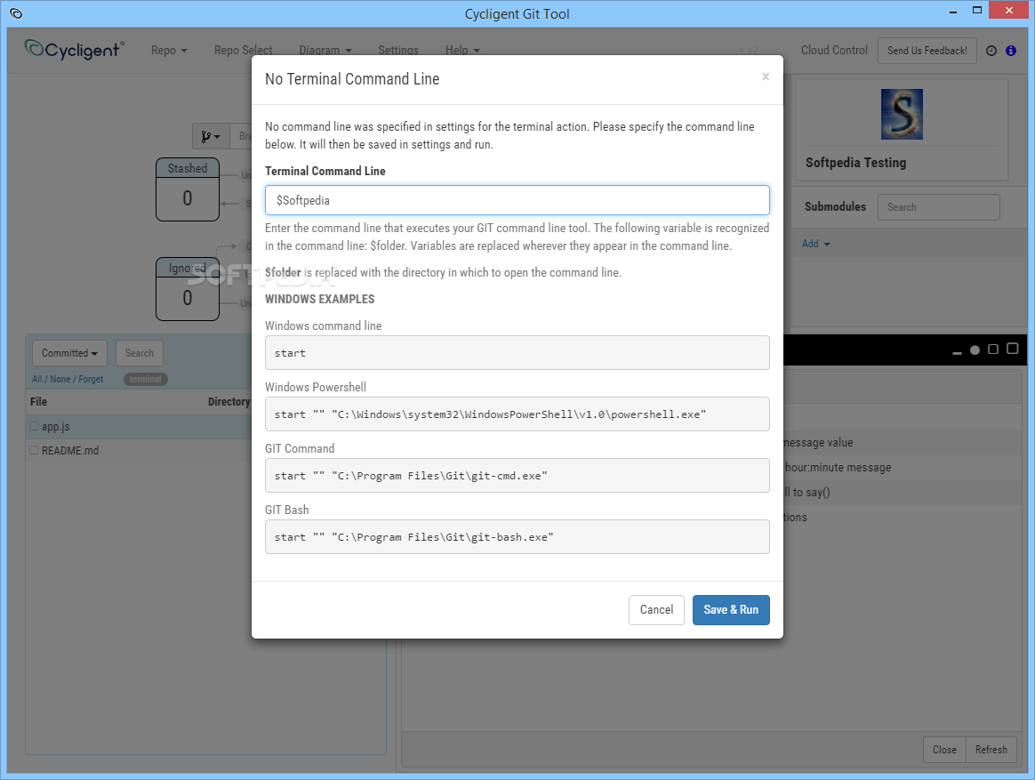1035x780 pixels.
Task: Open the Help dropdown menu
Action: click(x=462, y=50)
